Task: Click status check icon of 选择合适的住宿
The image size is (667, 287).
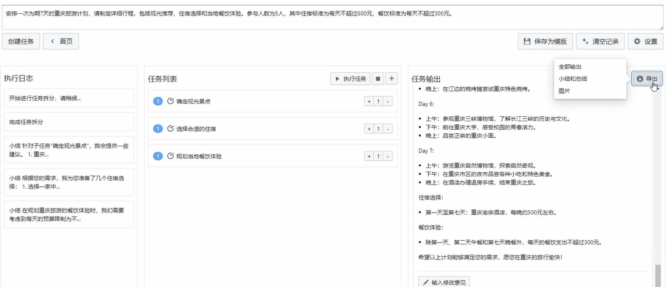Action: pyautogui.click(x=170, y=129)
